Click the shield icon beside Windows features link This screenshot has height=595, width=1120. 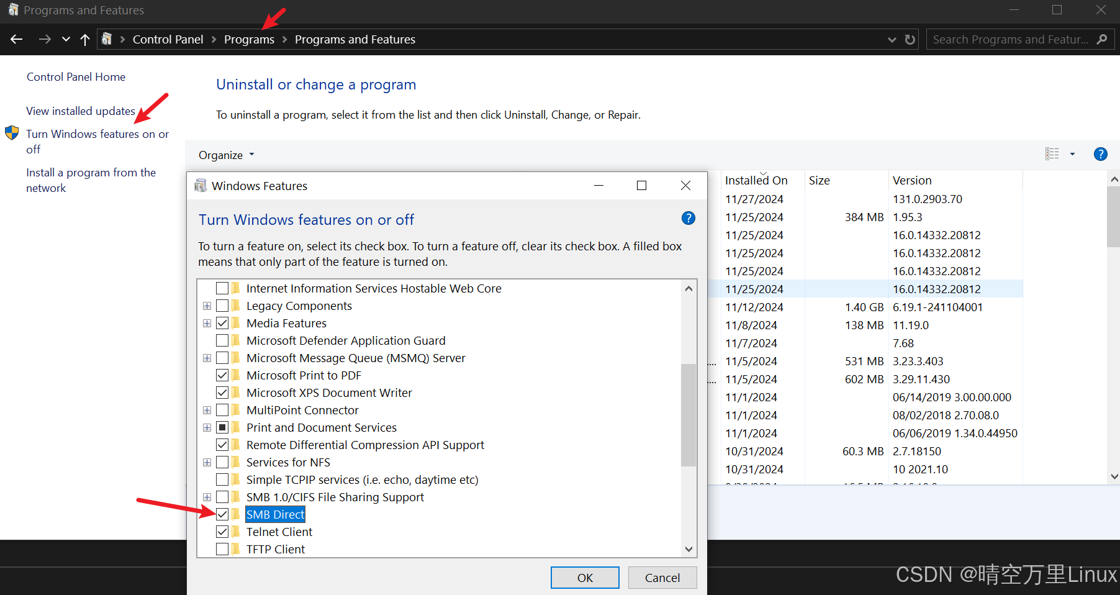[x=12, y=133]
